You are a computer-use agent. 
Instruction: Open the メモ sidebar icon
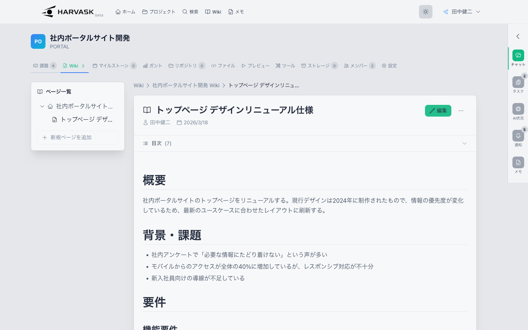pyautogui.click(x=518, y=163)
